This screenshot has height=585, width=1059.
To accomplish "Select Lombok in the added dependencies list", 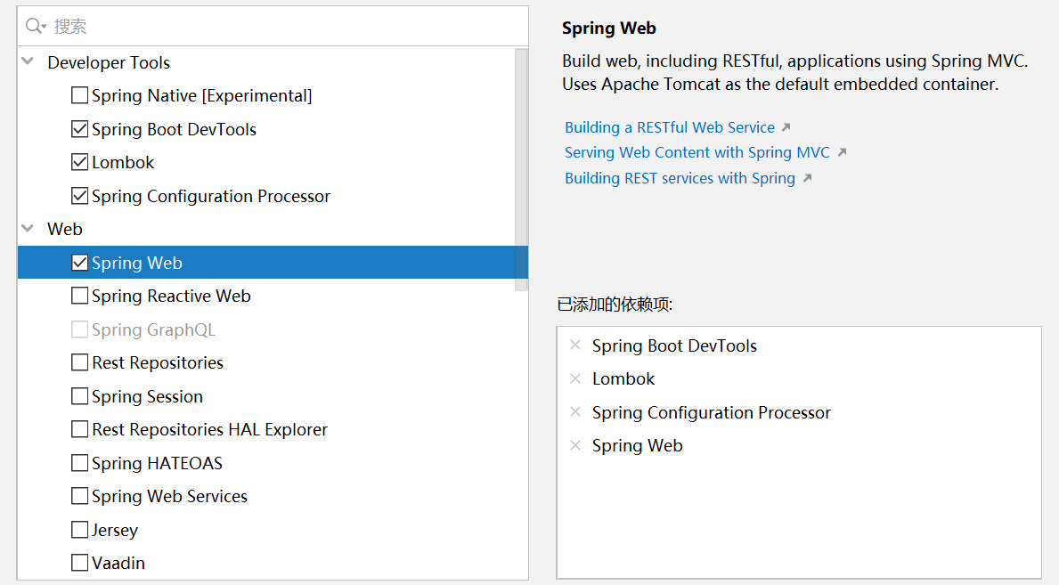I will tap(623, 379).
